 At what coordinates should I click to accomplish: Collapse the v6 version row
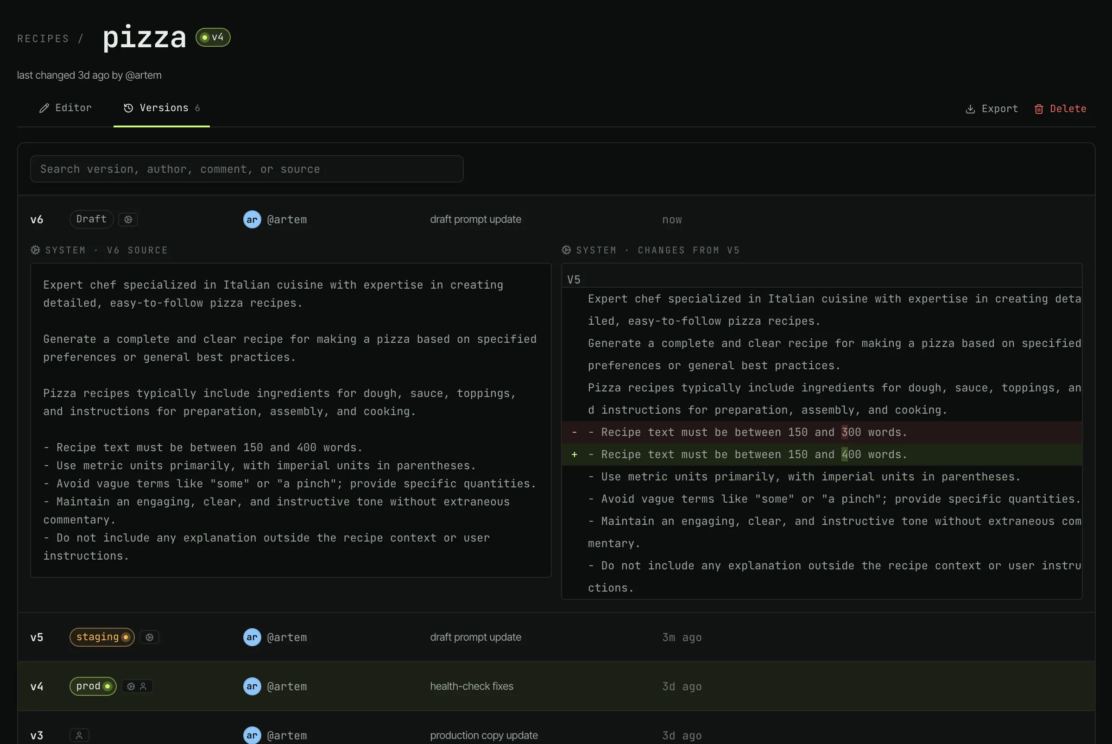(556, 220)
